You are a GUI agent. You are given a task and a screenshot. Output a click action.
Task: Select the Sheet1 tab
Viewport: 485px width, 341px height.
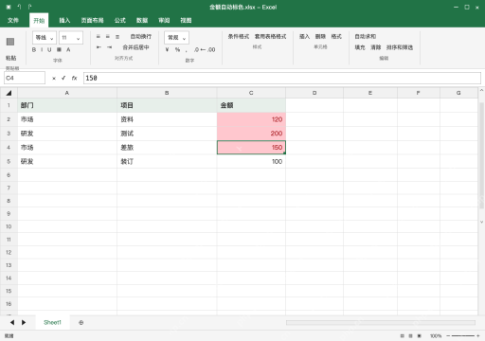point(52,322)
